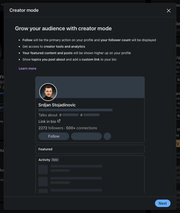Click the Link in bio text
The height and width of the screenshot is (213, 180).
[x=47, y=121]
